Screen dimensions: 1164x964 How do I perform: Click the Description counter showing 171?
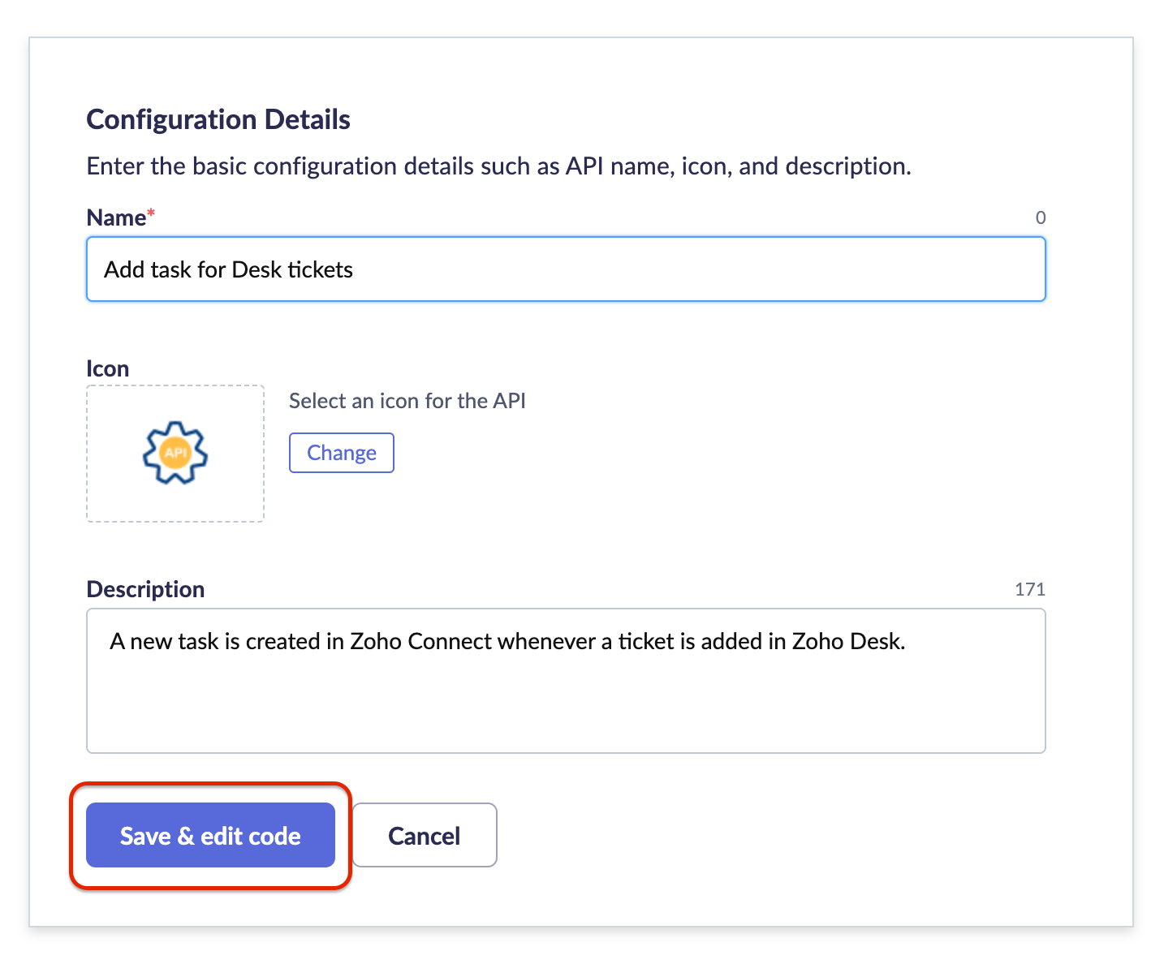[x=1029, y=589]
